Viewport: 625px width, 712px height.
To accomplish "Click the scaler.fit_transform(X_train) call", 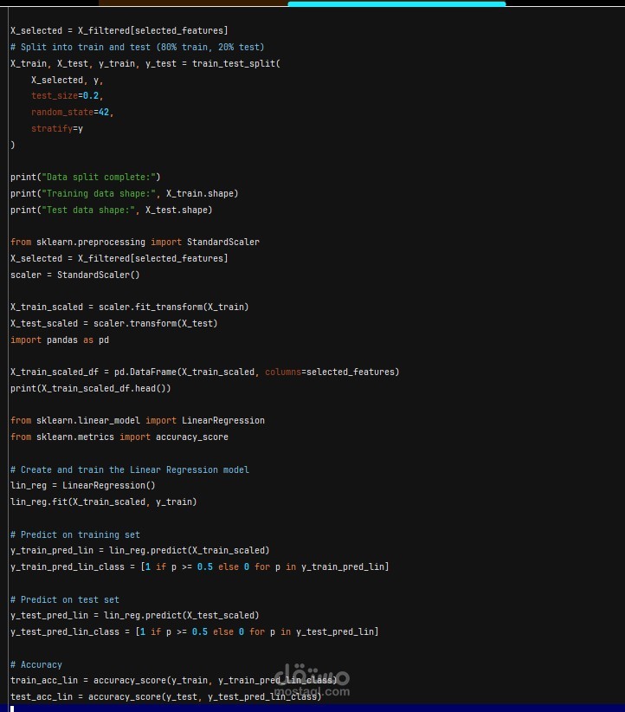I will click(x=174, y=307).
